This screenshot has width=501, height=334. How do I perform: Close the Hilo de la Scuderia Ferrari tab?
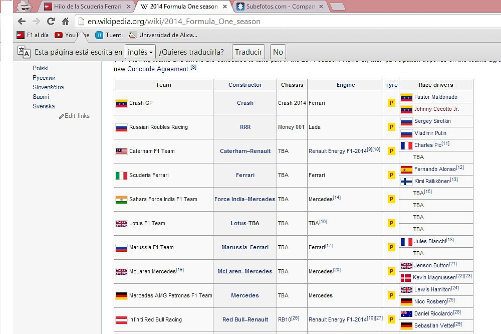point(128,7)
